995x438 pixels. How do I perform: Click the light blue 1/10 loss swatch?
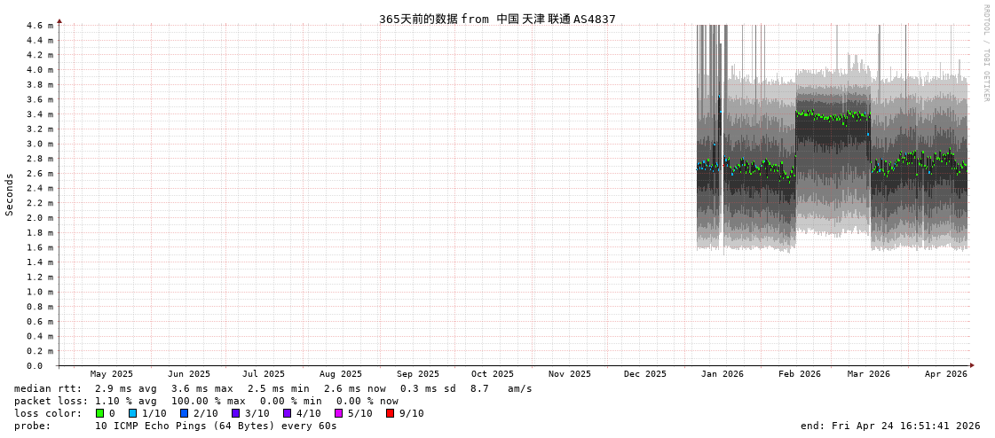click(x=132, y=413)
